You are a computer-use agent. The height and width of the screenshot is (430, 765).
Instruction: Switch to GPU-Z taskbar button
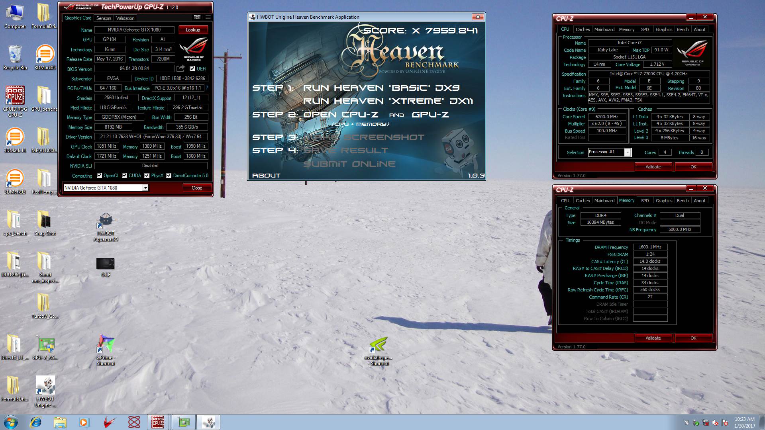(184, 422)
